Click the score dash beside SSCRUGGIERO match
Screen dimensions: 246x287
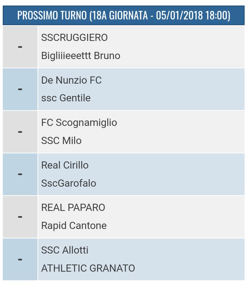(x=20, y=47)
